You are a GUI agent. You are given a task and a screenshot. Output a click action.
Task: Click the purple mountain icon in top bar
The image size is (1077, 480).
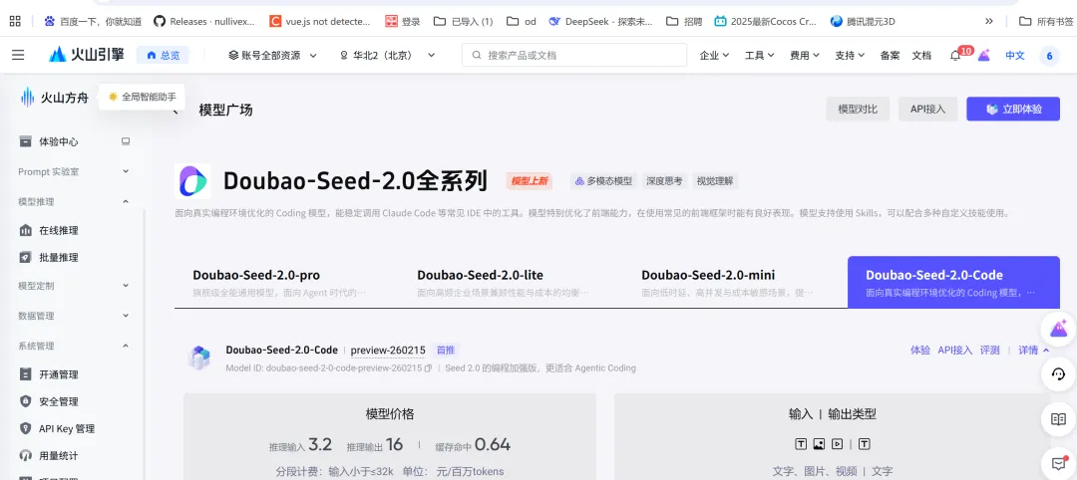click(983, 55)
